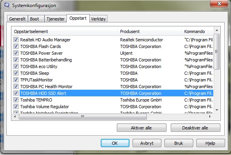Toggle TOSHIBA HDD SSD Alert checkbox
231x155 pixels.
pos(16,93)
